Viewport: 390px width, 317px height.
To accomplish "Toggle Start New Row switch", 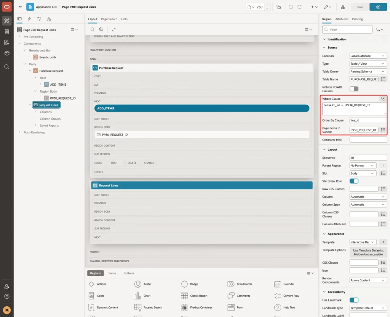I will coord(354,181).
